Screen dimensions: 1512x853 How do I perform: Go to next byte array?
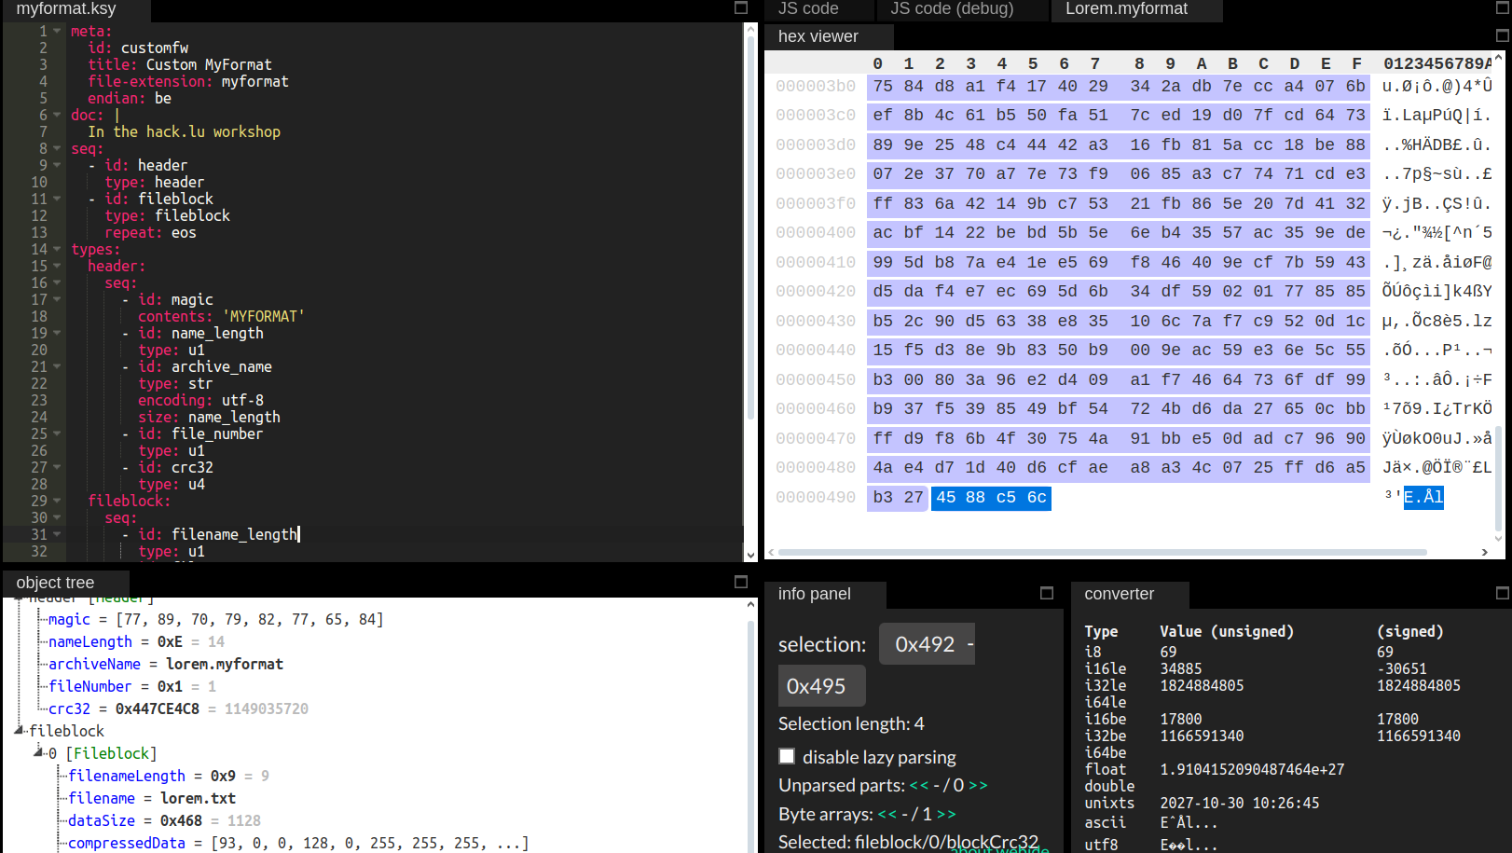(946, 814)
